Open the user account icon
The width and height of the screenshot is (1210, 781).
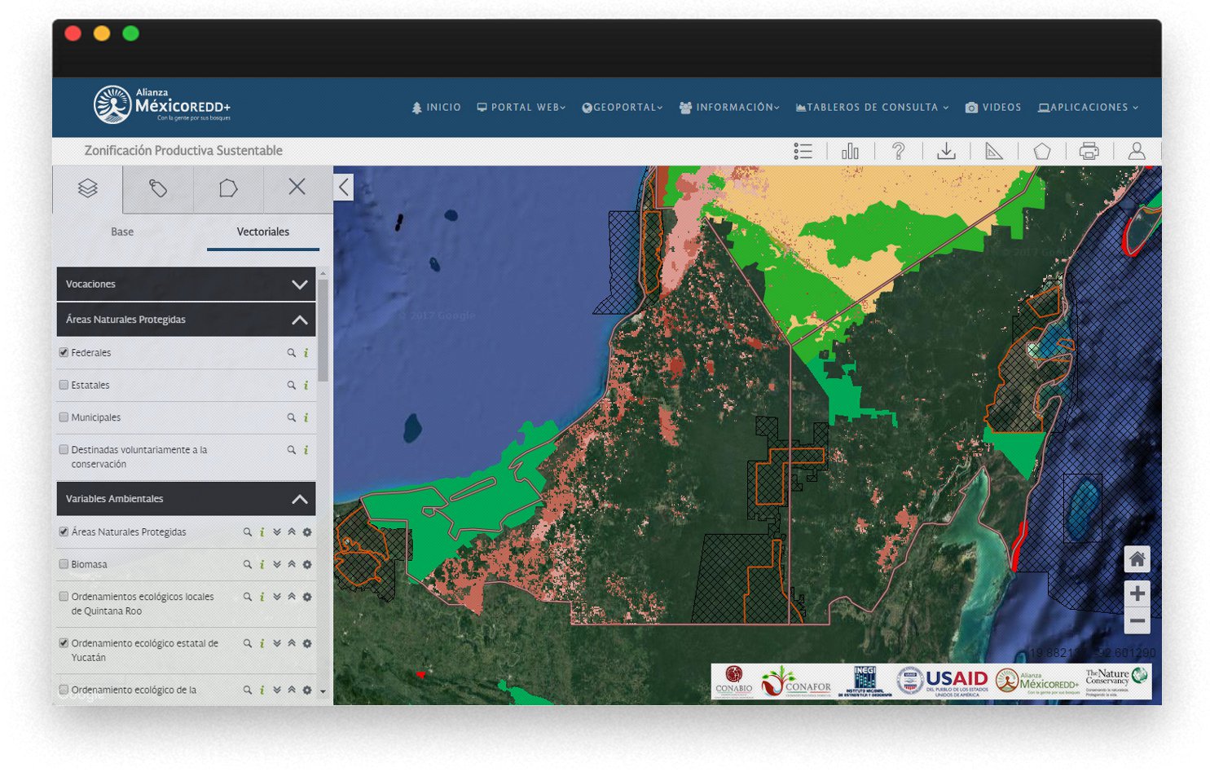pos(1137,151)
